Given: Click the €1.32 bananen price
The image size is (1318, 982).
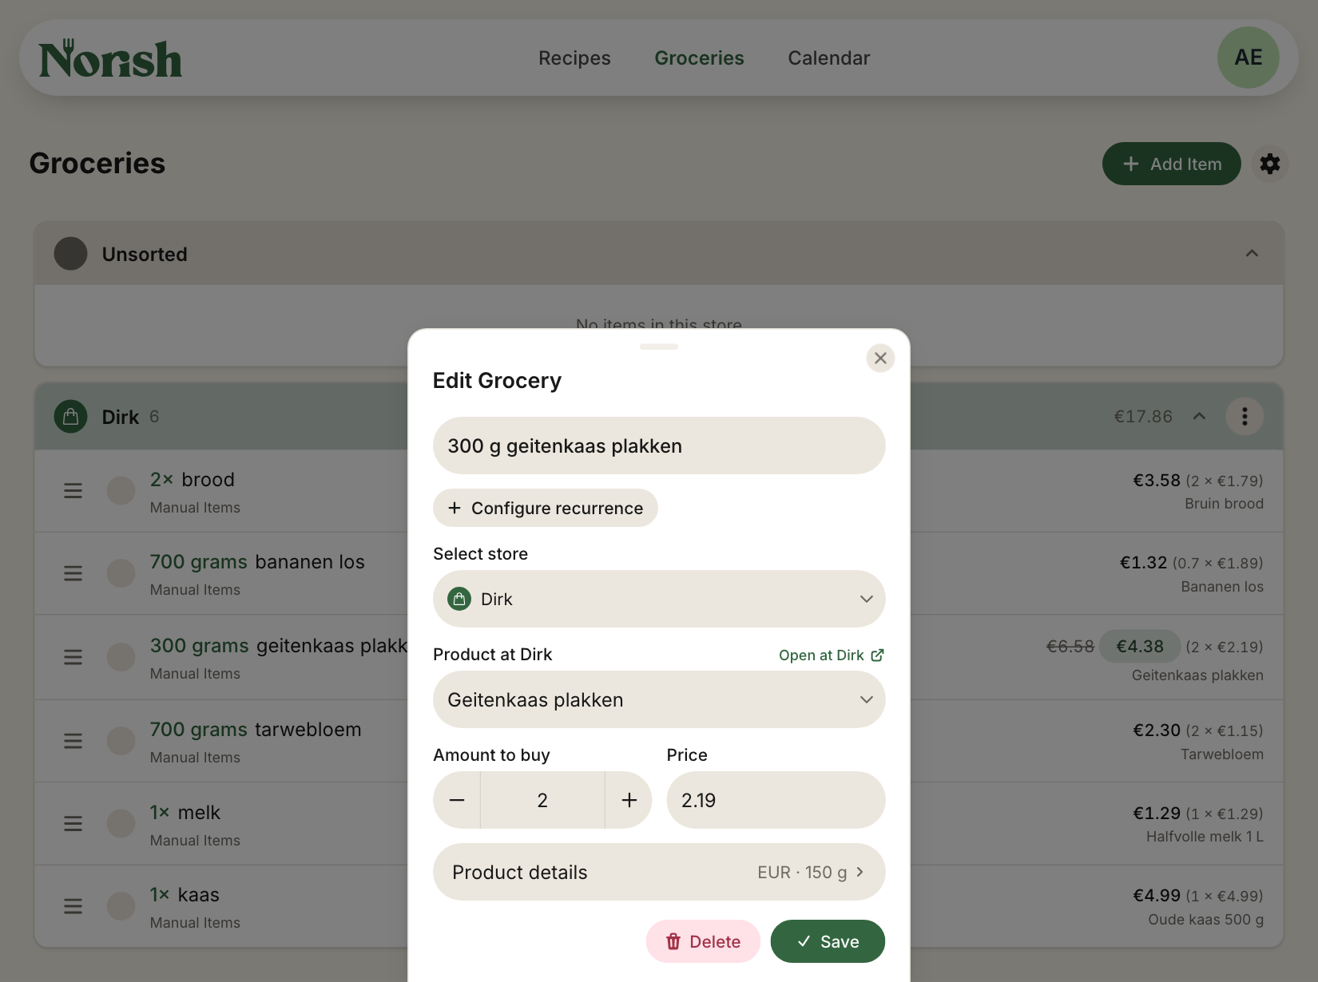Looking at the screenshot, I should (x=1143, y=563).
